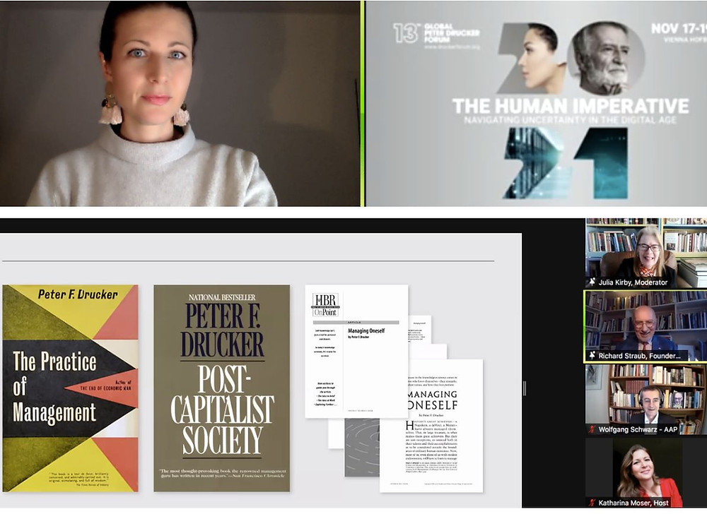The width and height of the screenshot is (707, 514).
Task: Click the pin icon beside Richard Straub's name
Action: coord(592,356)
